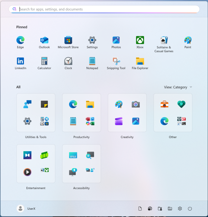
Task: Launch Media Player in Entertainment
Action: [27, 172]
